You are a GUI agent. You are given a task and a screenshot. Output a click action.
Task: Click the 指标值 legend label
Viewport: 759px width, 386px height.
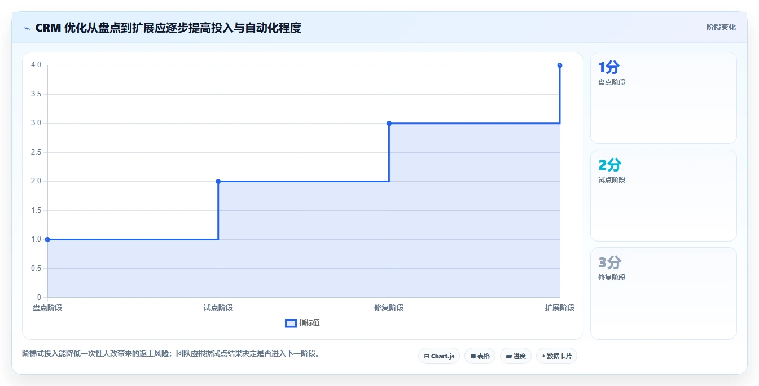[309, 323]
